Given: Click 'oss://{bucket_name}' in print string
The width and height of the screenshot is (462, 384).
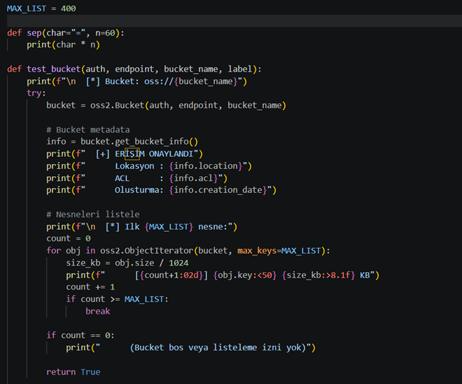Looking at the screenshot, I should coord(191,81).
